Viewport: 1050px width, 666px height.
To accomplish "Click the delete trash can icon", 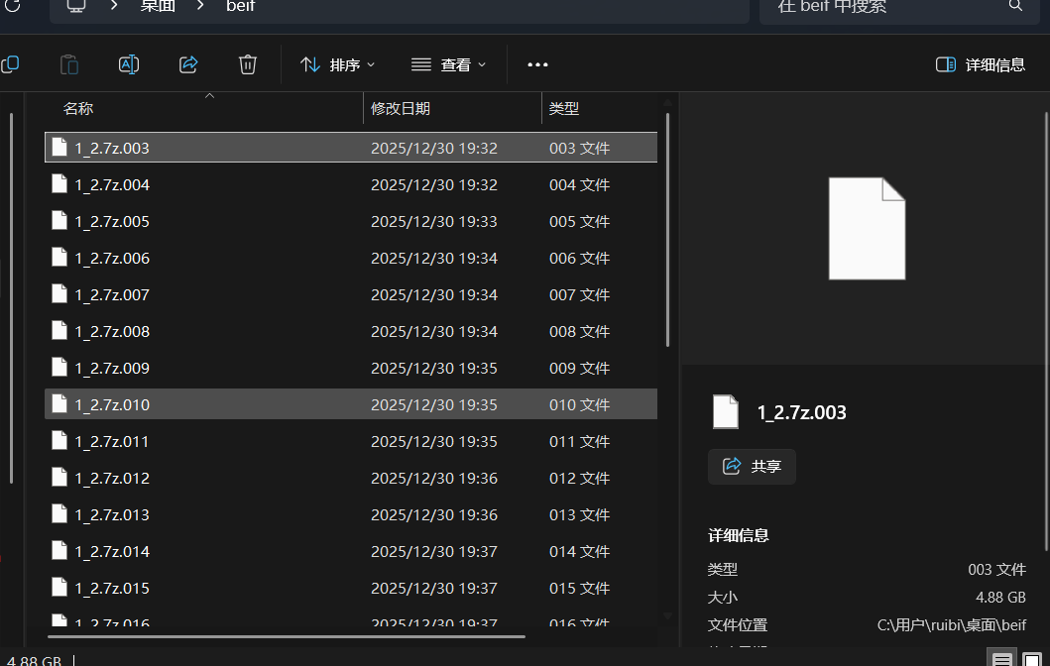I will [x=248, y=64].
